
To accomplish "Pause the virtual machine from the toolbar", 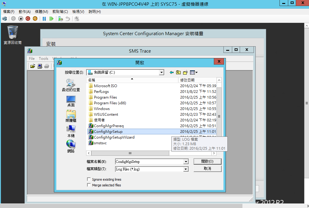I will 44,19.
